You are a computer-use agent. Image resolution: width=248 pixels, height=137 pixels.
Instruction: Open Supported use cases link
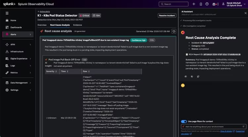pos(240,131)
